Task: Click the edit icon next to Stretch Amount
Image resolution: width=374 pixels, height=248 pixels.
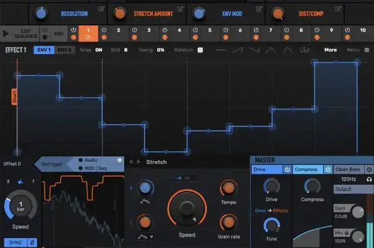Action: 180,10
